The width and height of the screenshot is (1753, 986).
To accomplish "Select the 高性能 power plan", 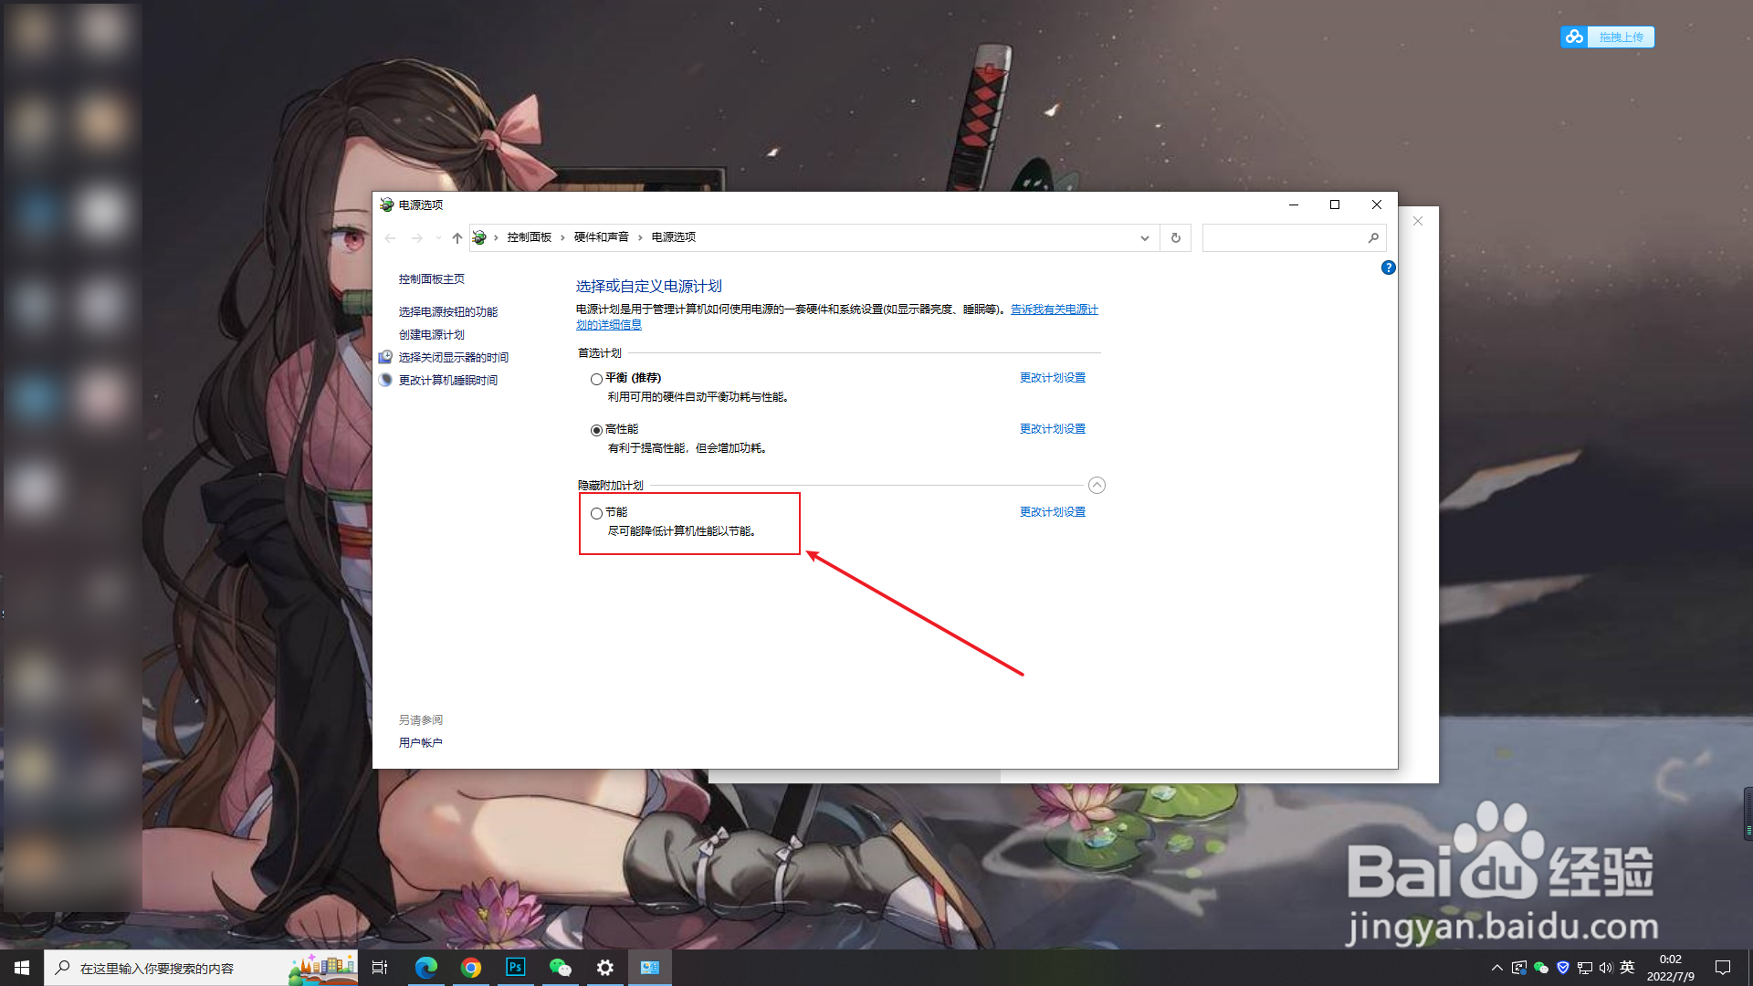I will click(596, 430).
